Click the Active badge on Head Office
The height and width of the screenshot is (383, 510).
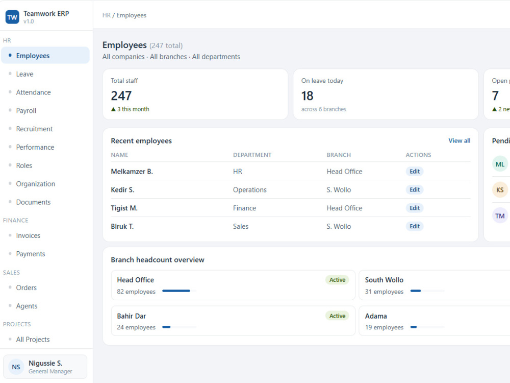(337, 280)
